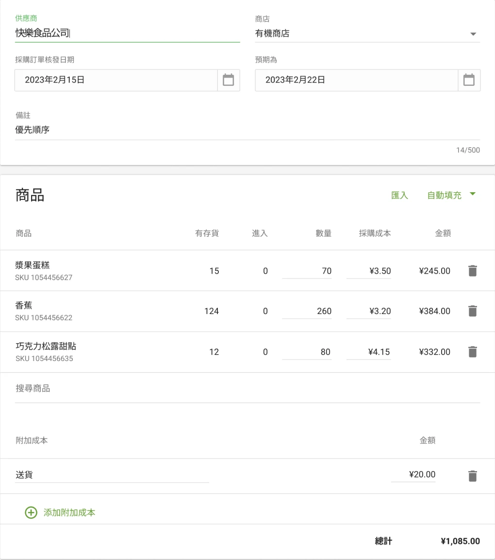Open the calendar for 採購訂單核發日期
This screenshot has height=560, width=495.
coord(229,80)
